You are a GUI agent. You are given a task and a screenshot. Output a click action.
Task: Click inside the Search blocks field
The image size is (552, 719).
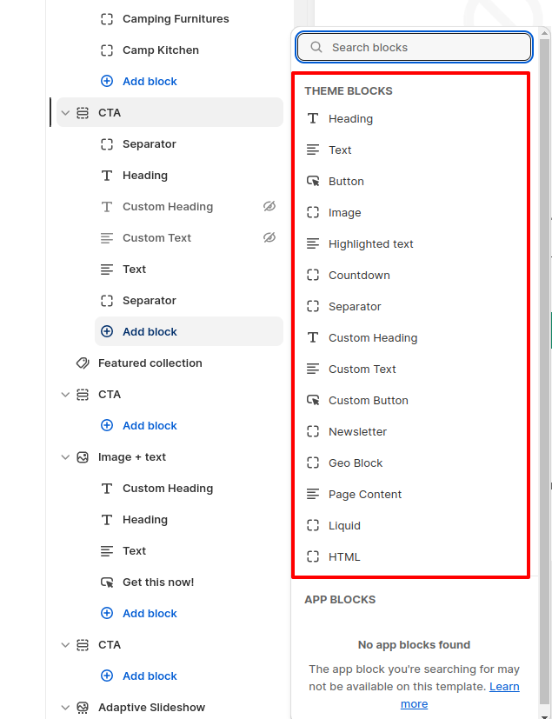[414, 46]
